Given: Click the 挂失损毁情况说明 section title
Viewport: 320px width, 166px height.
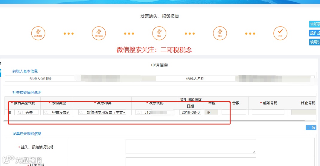Looking at the screenshot, I should coord(27,93).
